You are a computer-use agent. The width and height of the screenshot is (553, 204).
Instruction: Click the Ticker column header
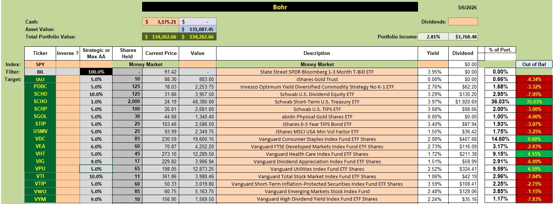pos(40,53)
